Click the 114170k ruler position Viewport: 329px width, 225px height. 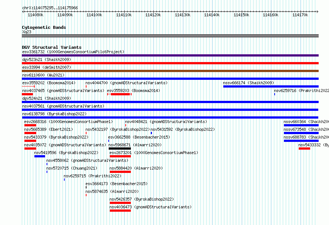[x=300, y=15]
